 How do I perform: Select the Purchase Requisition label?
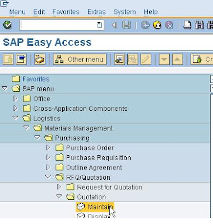(x=99, y=158)
